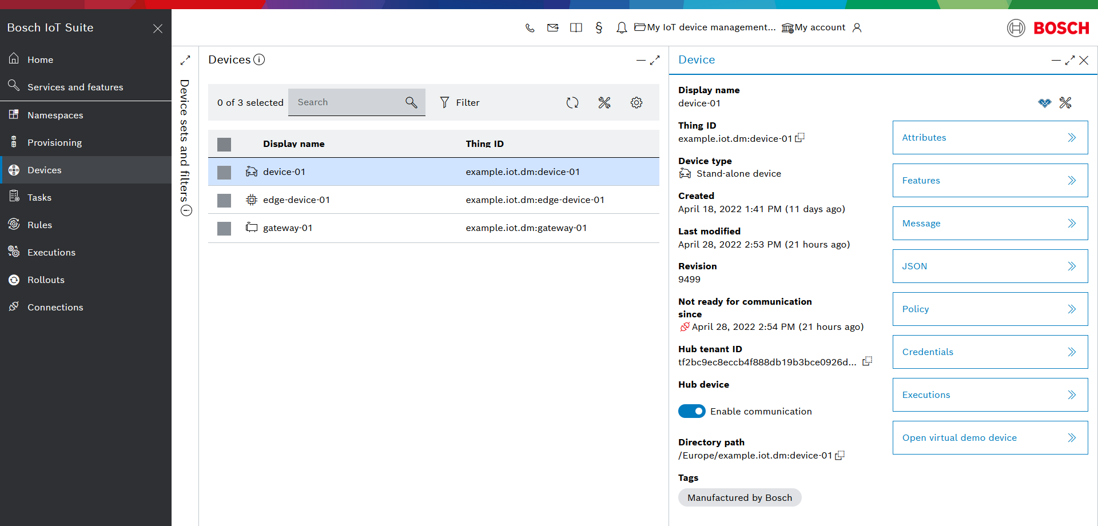The width and height of the screenshot is (1098, 526).
Task: Click the Devices info icon
Action: coord(259,59)
